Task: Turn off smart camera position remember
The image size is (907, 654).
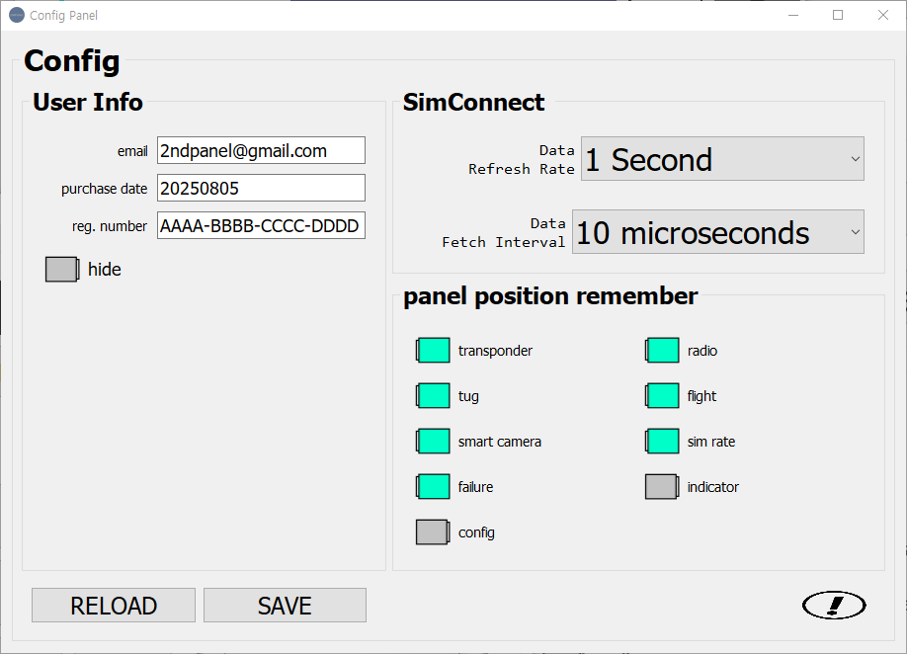Action: 433,442
